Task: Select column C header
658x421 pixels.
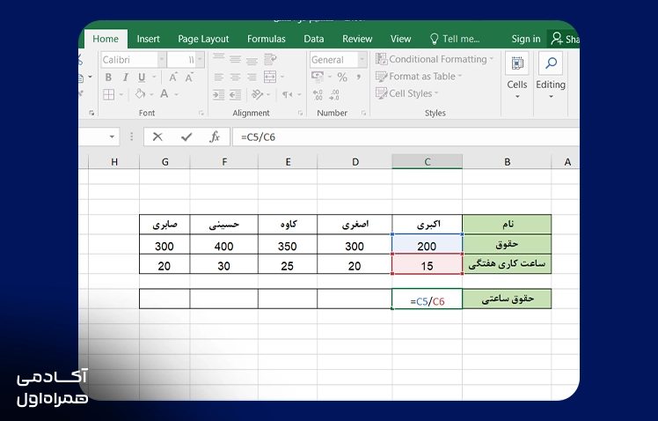Action: 428,162
